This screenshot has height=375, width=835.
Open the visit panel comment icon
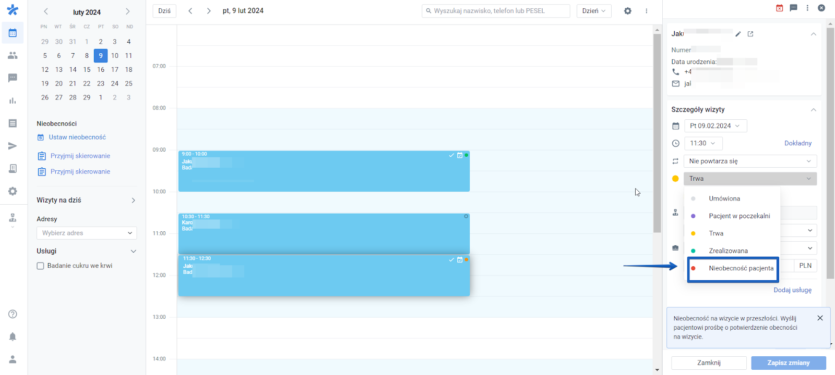coord(794,8)
